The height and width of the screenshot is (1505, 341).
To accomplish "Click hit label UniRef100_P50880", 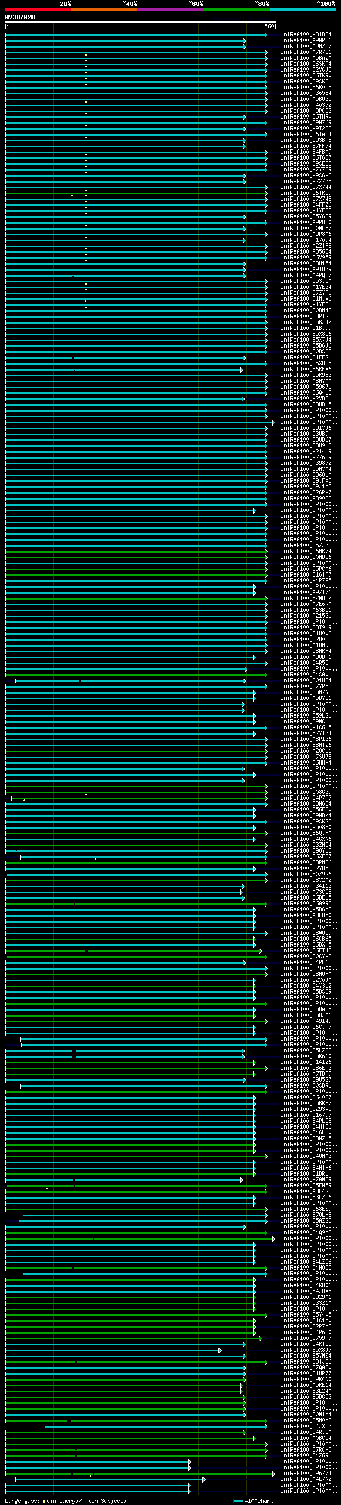I will tap(306, 828).
